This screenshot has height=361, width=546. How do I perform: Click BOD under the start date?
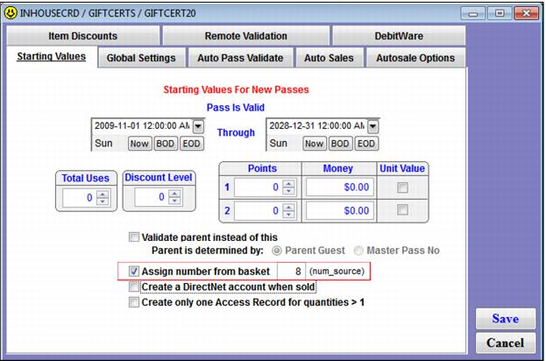point(165,144)
